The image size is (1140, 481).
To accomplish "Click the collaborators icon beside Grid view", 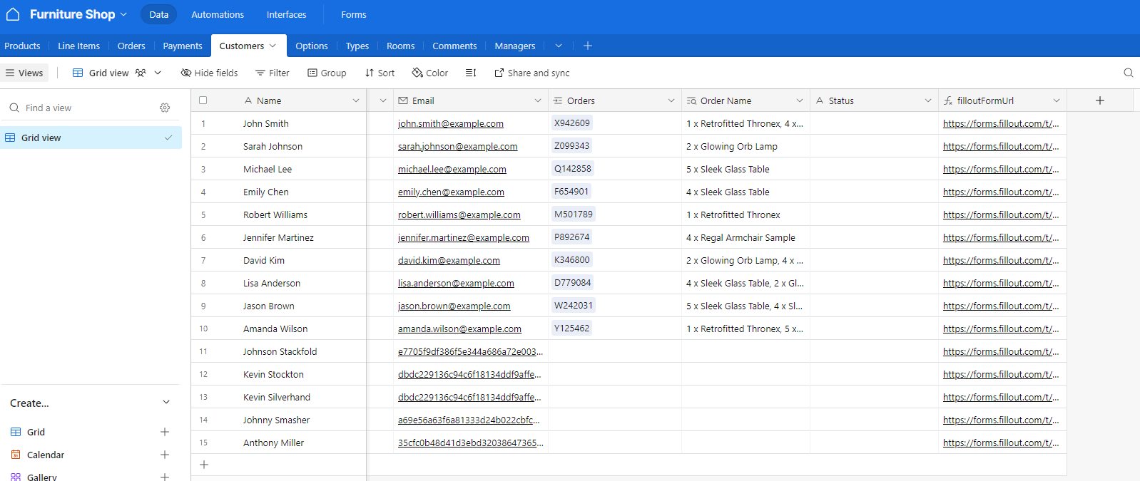I will (x=141, y=73).
